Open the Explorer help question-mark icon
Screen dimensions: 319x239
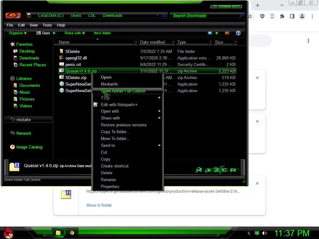coord(238,33)
